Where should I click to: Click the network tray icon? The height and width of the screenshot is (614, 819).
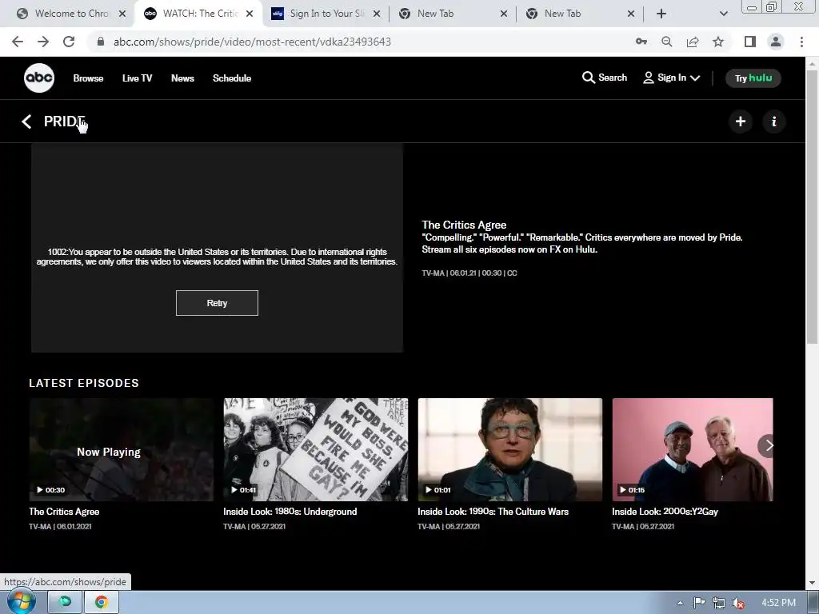(719, 603)
